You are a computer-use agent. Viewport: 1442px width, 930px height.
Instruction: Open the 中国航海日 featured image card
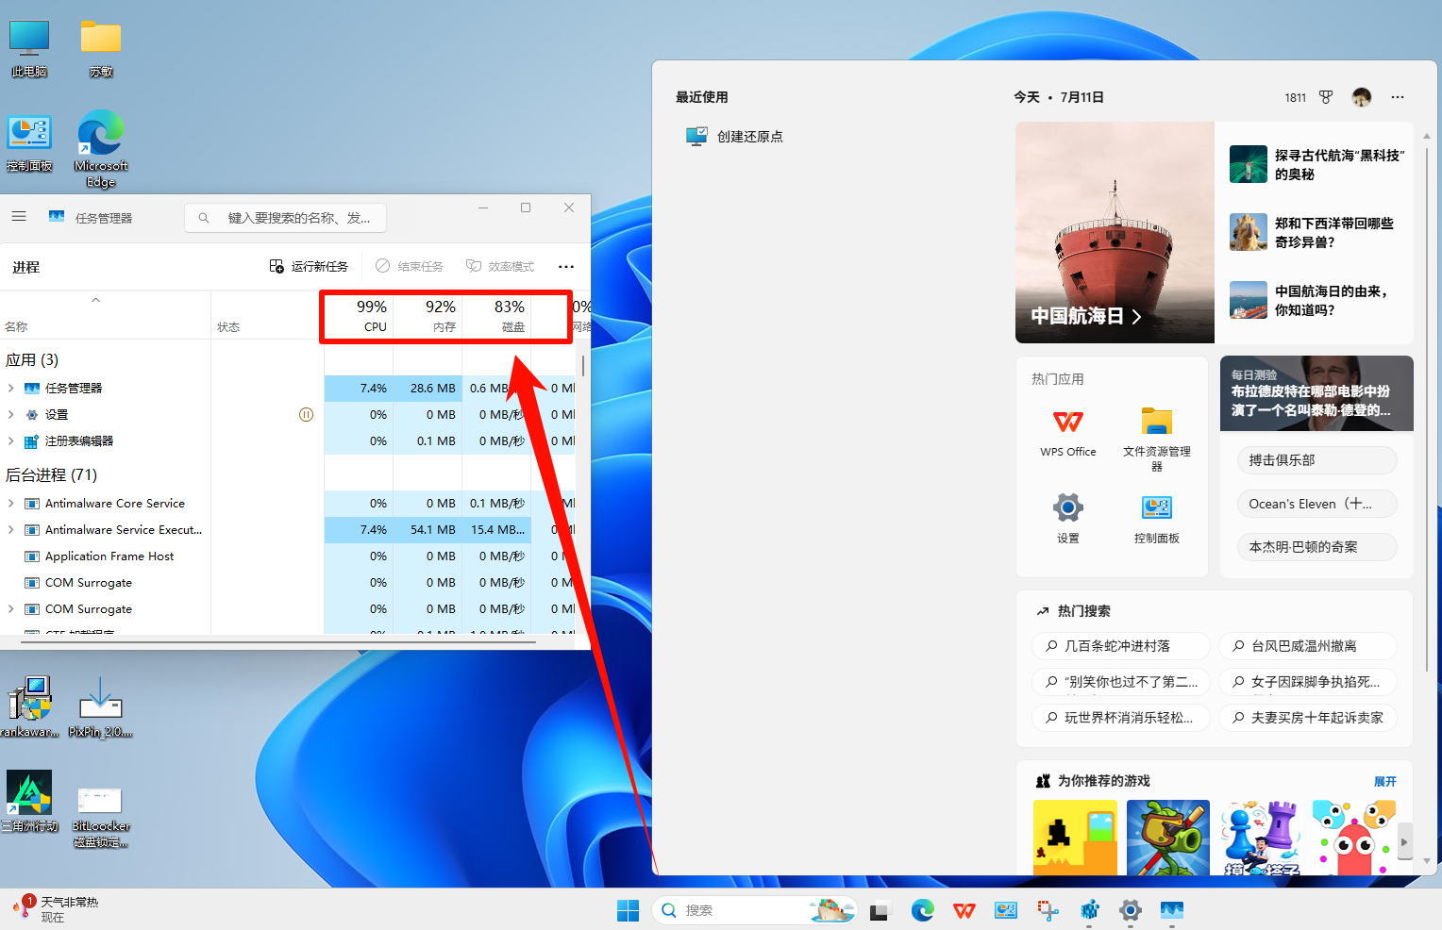point(1115,232)
